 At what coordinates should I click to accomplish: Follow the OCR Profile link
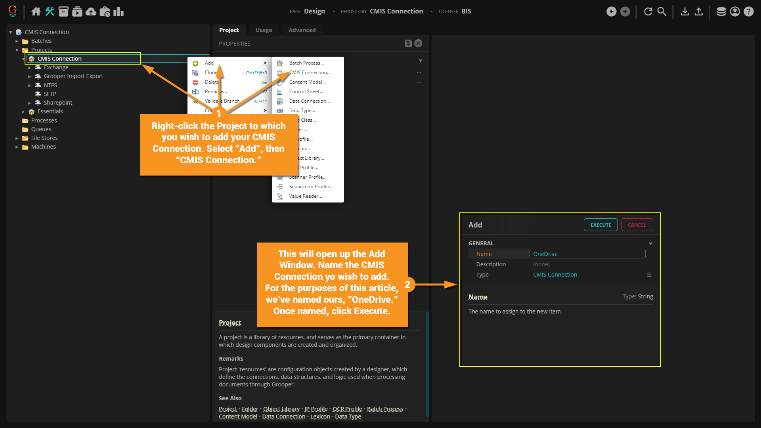coord(347,409)
